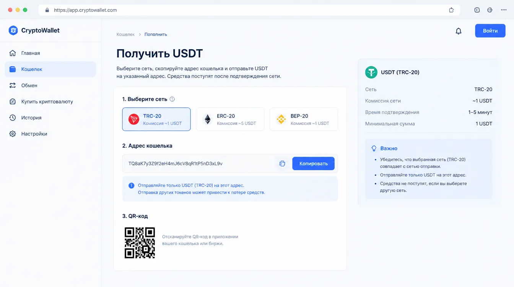The width and height of the screenshot is (514, 287).
Task: Open the Кошелек section in the sidebar
Action: pos(50,69)
